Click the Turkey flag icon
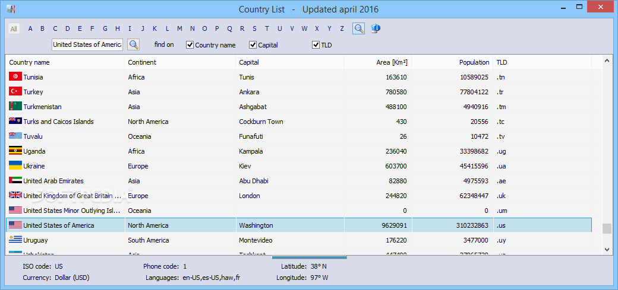This screenshot has width=618, height=290. (x=15, y=92)
